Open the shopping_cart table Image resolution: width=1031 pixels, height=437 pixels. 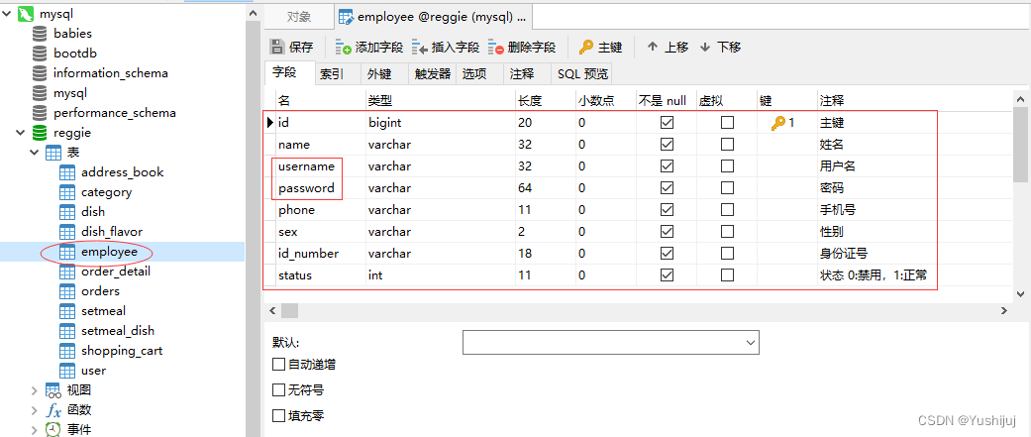[122, 351]
